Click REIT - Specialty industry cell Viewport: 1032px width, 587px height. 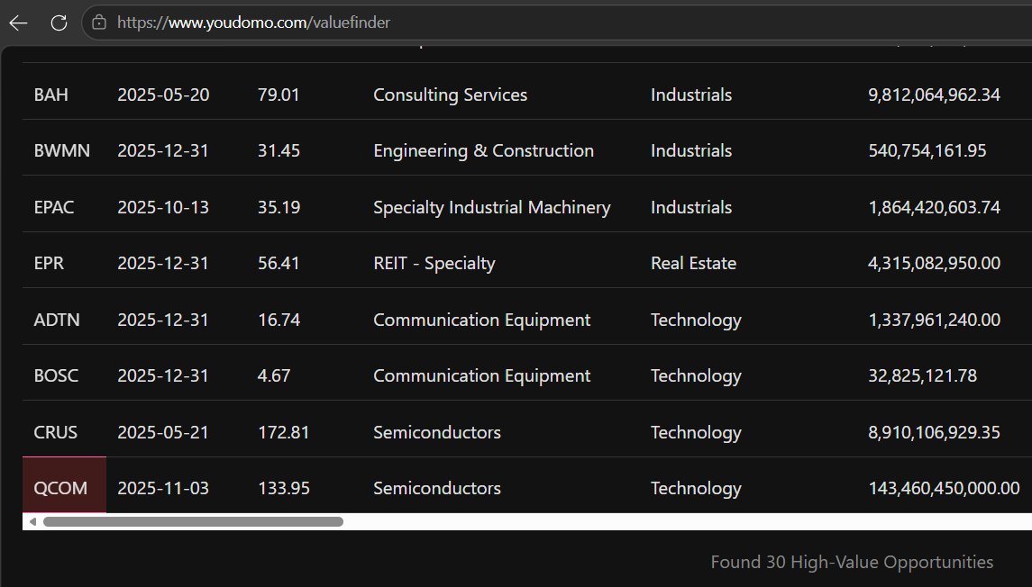point(434,263)
